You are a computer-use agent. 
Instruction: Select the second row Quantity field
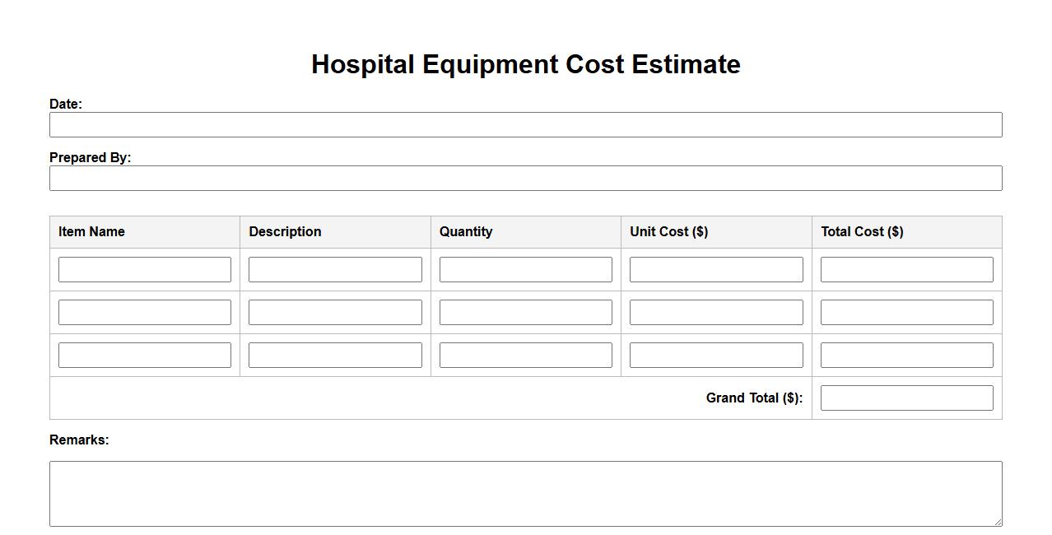point(525,313)
